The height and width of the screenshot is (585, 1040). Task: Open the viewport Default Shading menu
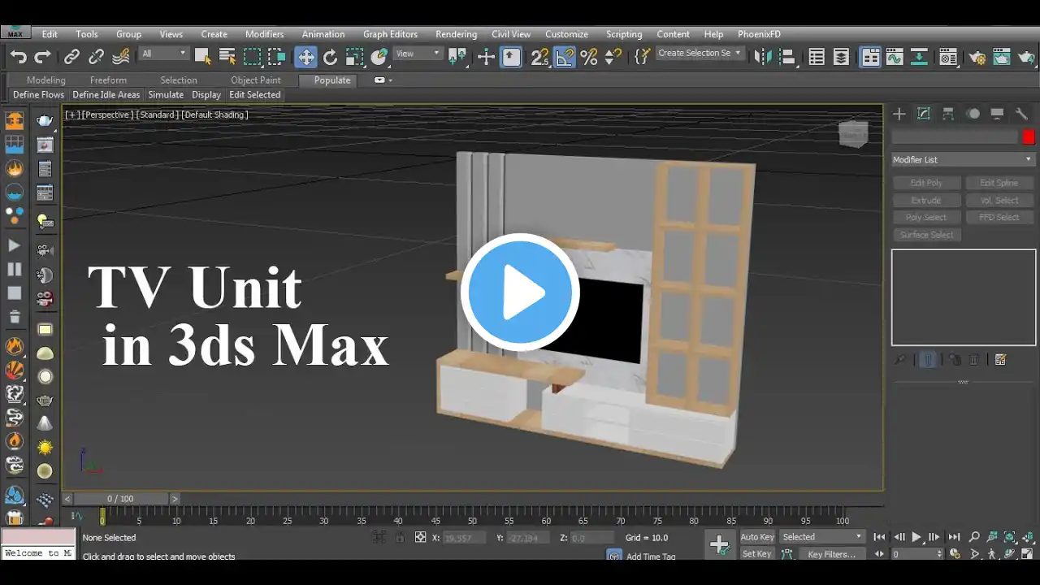tap(215, 115)
